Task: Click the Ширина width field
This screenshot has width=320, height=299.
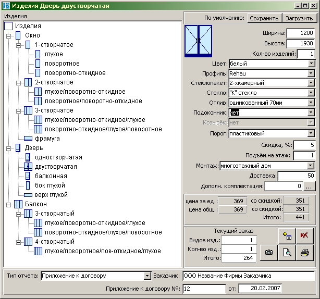Action: coord(300,33)
